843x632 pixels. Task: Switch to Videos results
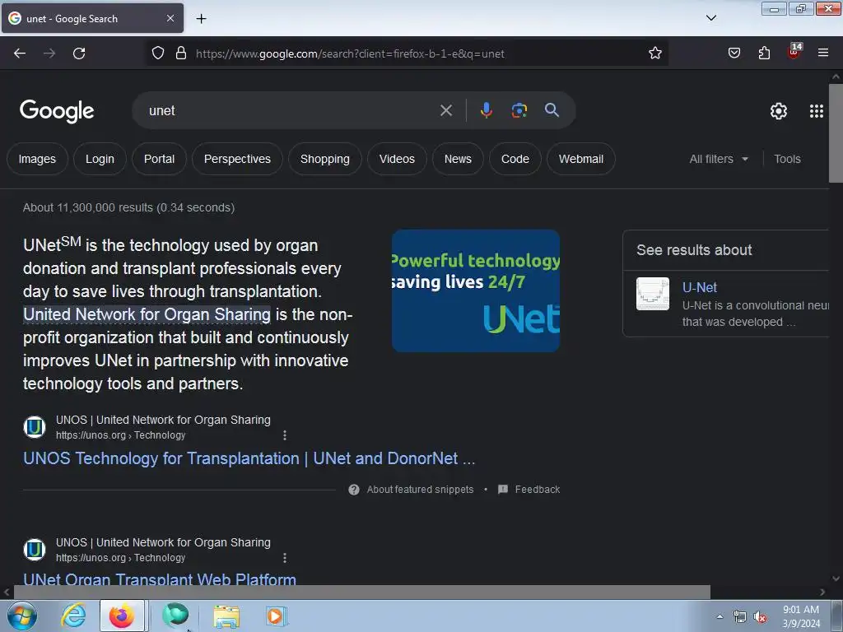397,159
